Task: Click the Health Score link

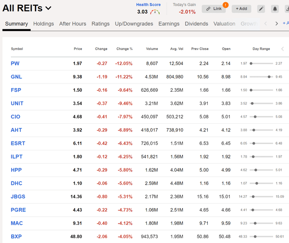Action: coord(148,5)
